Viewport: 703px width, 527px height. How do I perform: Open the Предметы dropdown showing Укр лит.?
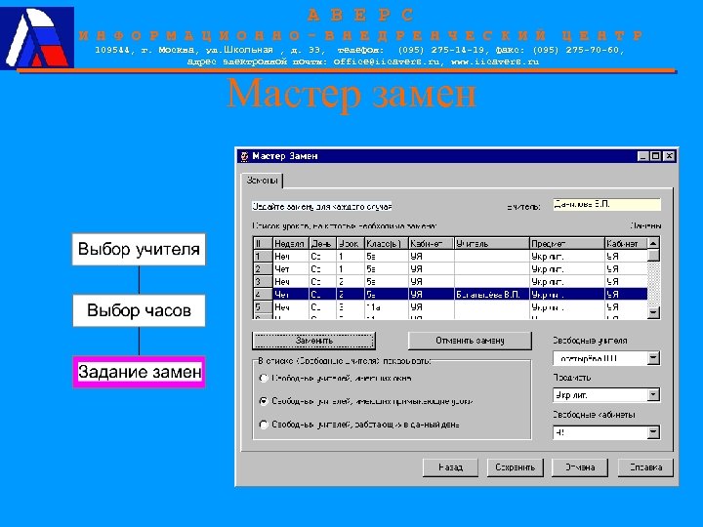click(653, 395)
